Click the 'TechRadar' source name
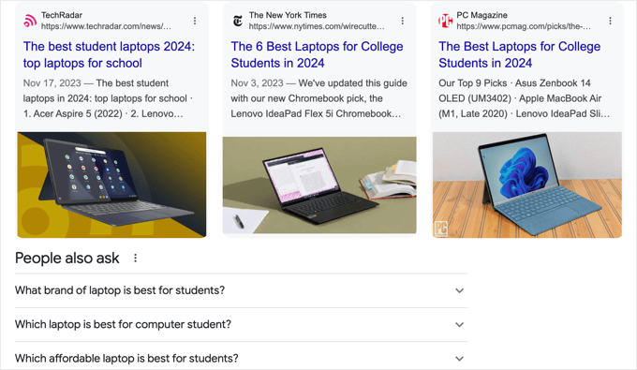This screenshot has height=370, width=637. click(61, 15)
